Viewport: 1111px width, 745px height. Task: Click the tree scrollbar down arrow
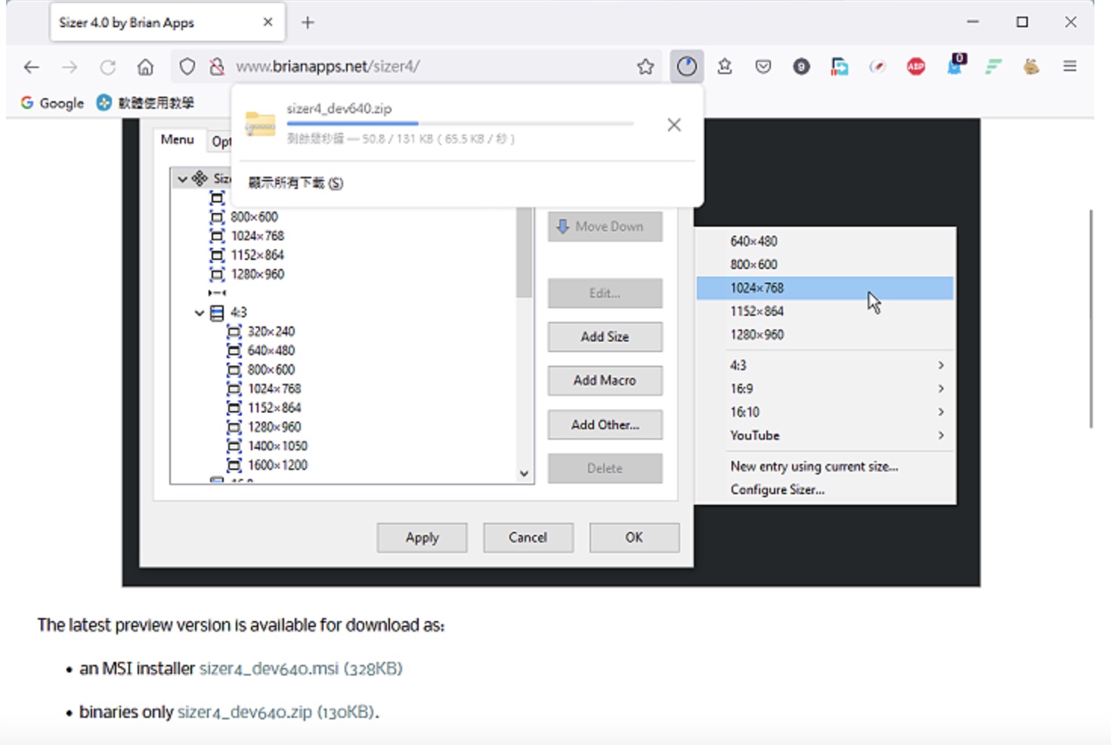(x=524, y=474)
